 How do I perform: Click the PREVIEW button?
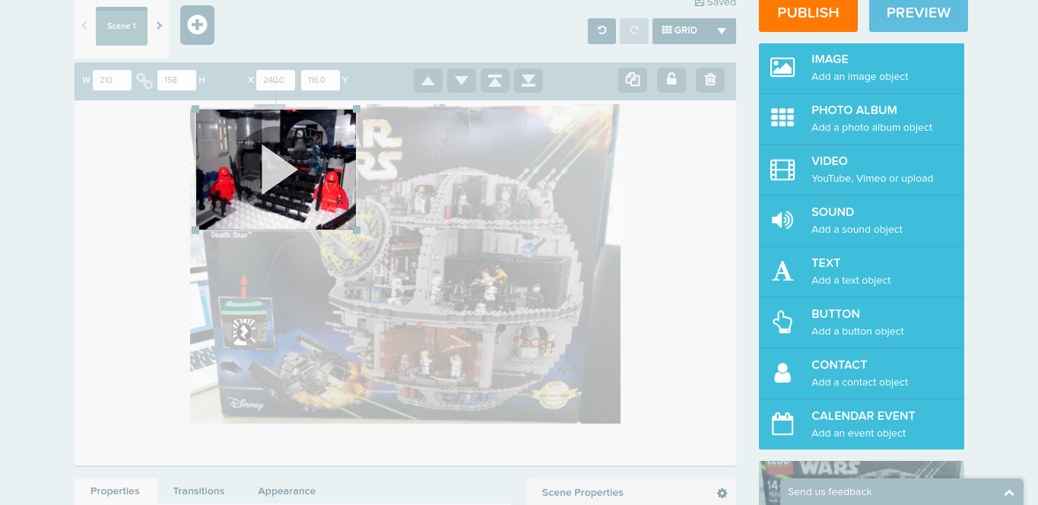[x=919, y=14]
